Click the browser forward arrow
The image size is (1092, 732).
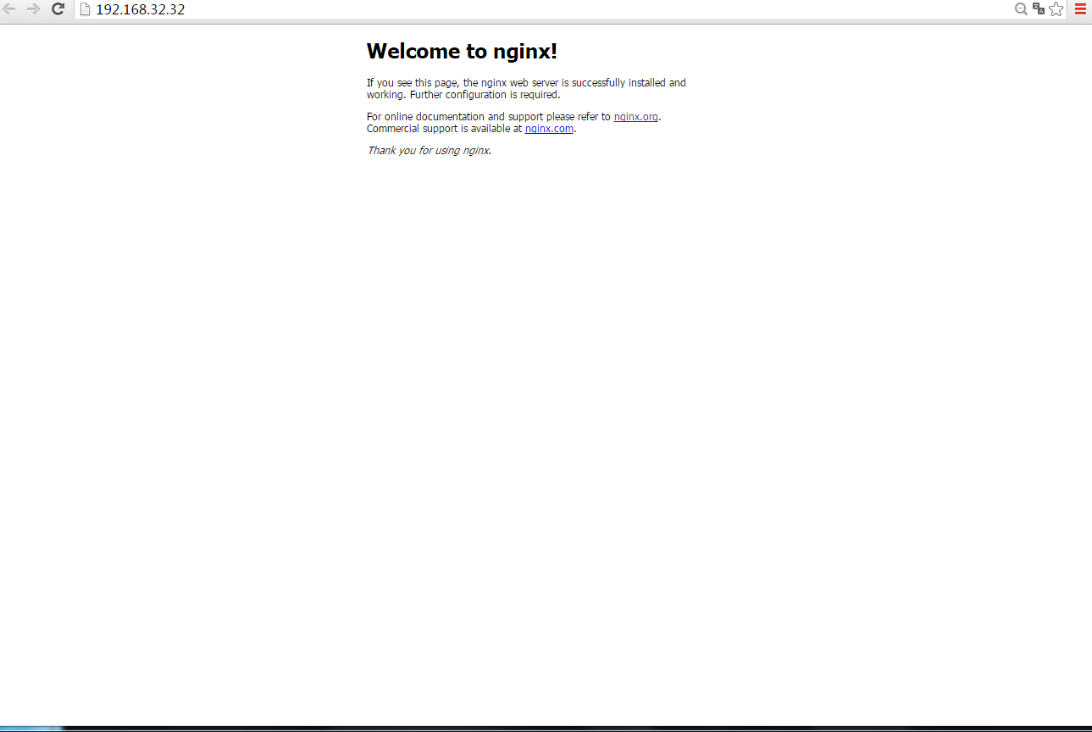(34, 9)
